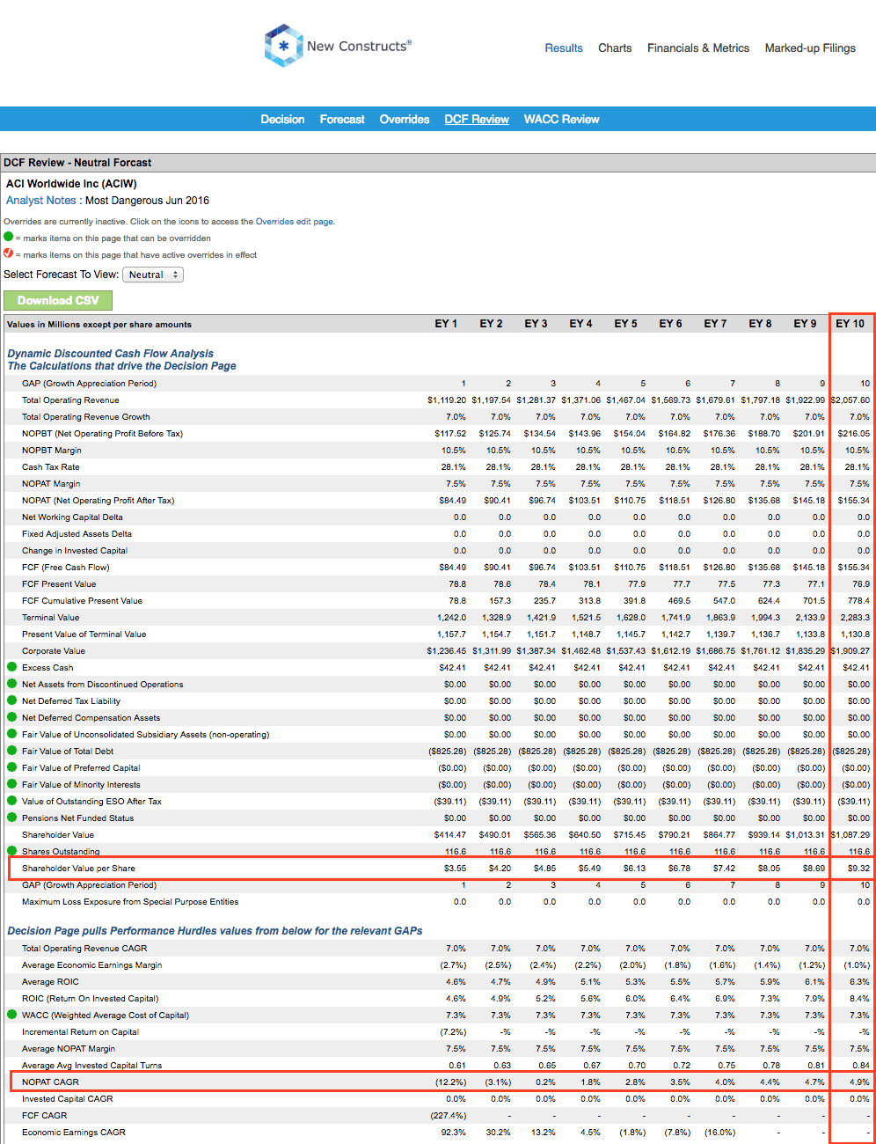The image size is (876, 1144).
Task: Click the $9.32 per-share value
Action: tap(859, 869)
